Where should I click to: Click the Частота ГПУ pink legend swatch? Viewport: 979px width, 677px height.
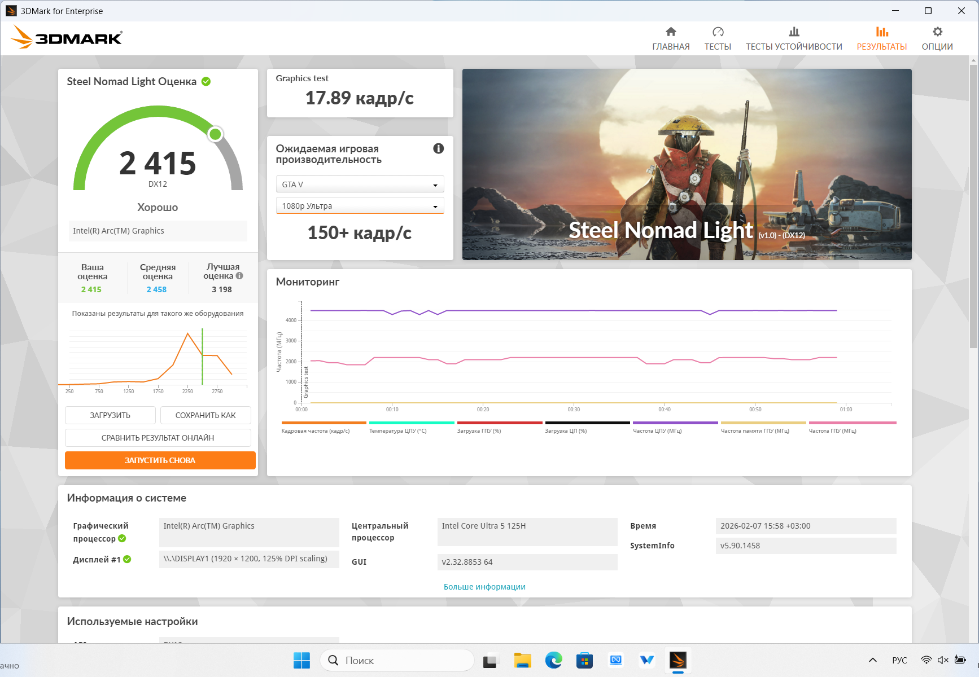[852, 423]
